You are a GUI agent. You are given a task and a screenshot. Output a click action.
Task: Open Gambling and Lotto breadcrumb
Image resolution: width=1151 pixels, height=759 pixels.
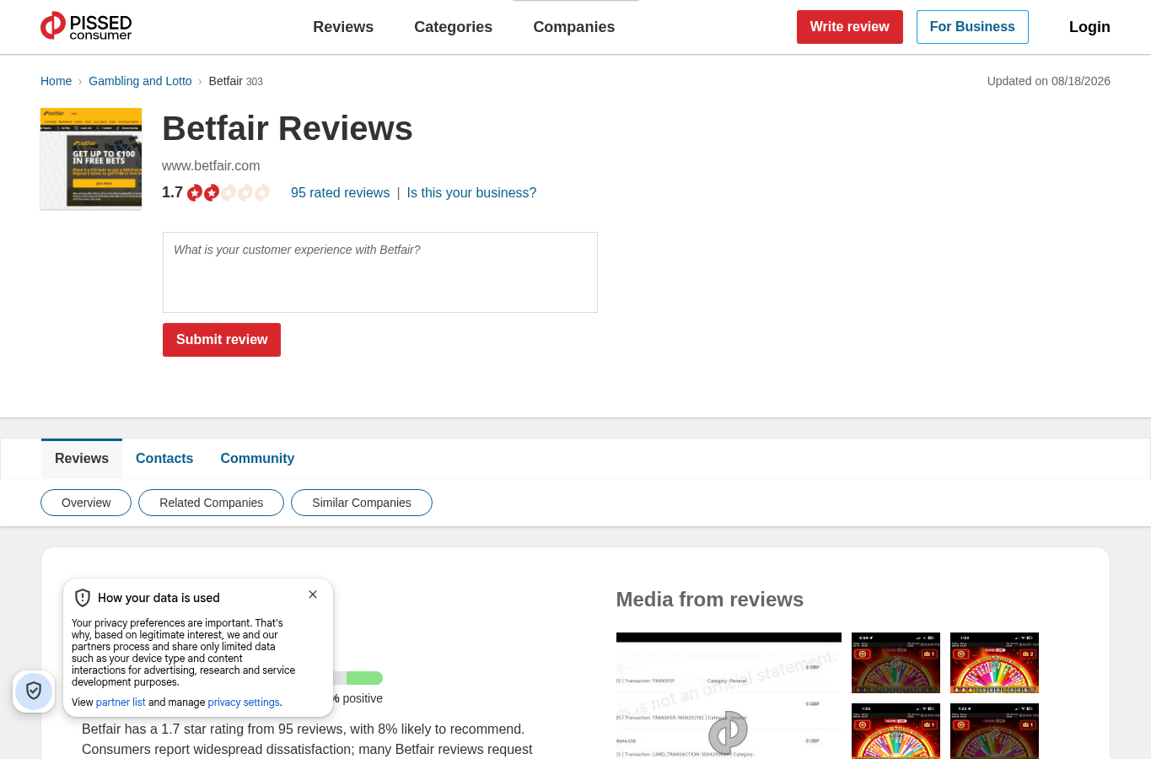(x=140, y=81)
